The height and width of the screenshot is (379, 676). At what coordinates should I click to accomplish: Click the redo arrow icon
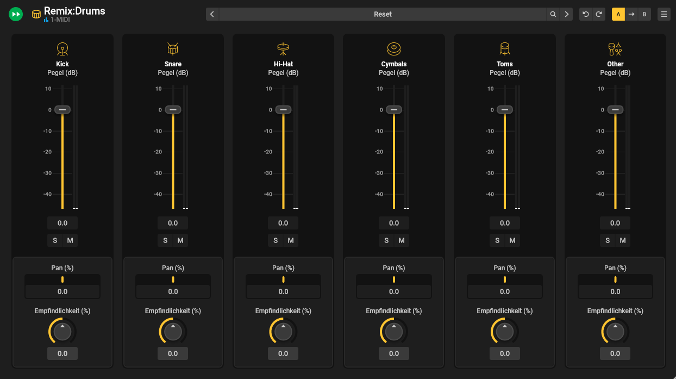coord(599,14)
